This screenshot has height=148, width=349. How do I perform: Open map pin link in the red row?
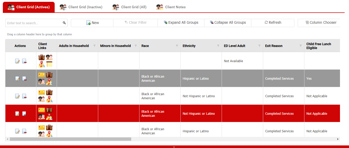click(x=49, y=117)
